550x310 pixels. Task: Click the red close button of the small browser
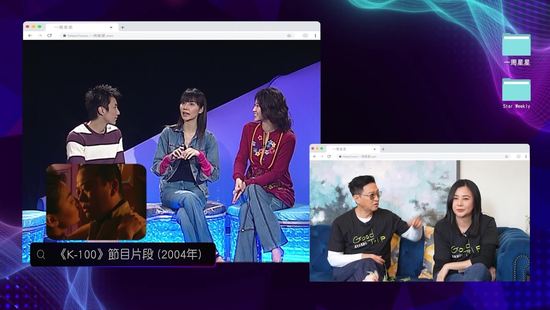point(313,148)
